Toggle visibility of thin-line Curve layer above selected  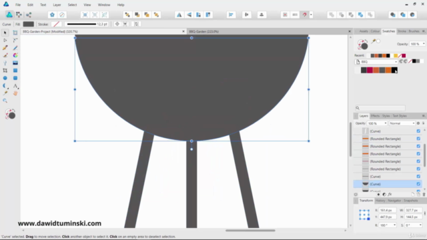[418, 177]
